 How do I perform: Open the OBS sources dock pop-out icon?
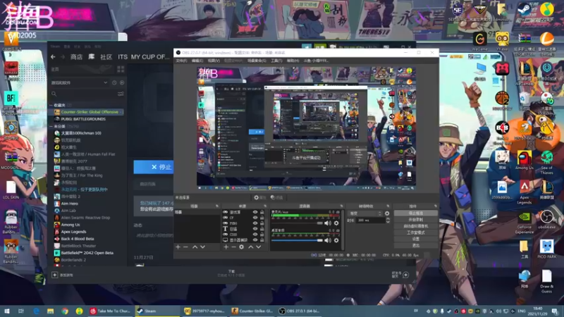[x=265, y=206]
